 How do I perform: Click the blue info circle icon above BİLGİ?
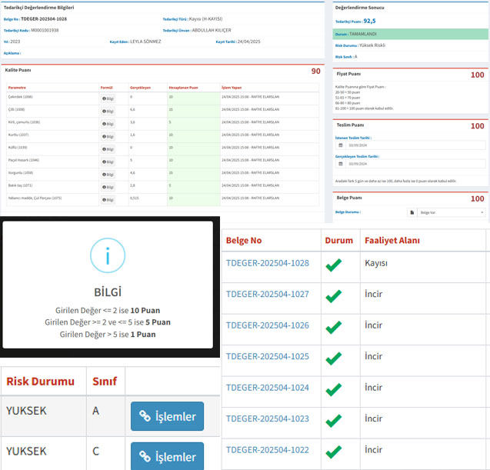point(108,258)
